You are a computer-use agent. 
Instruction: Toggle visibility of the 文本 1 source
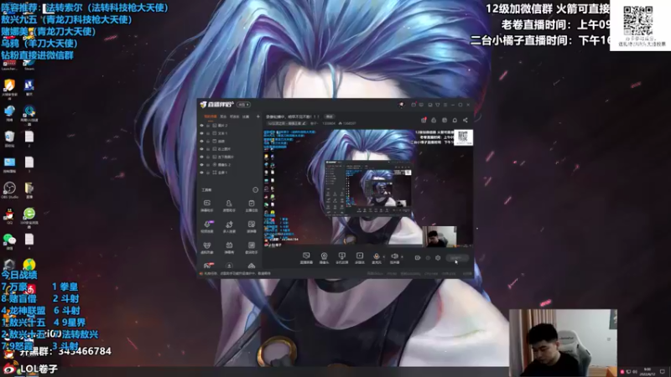201,133
